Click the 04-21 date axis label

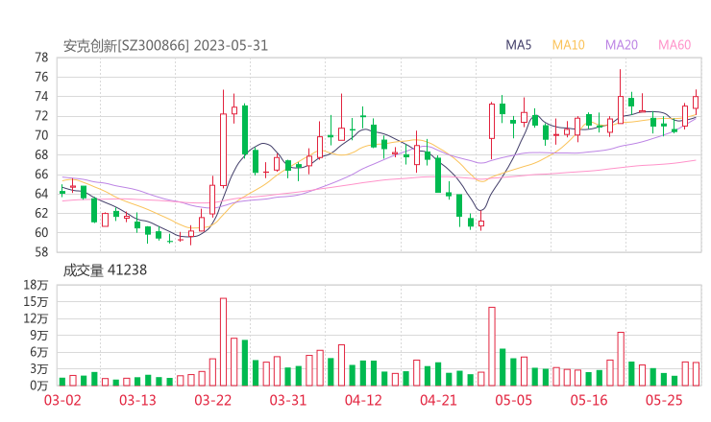[x=438, y=400]
